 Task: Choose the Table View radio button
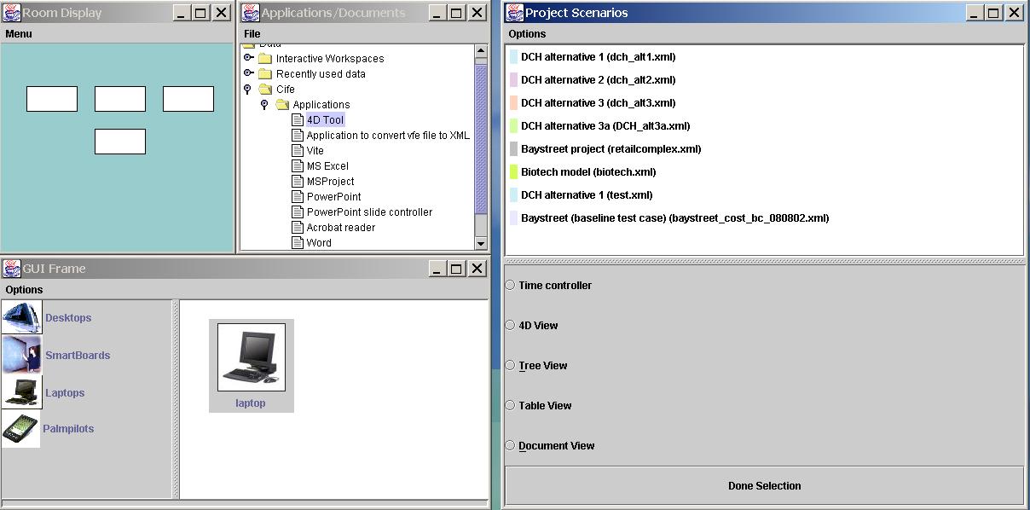(x=511, y=406)
